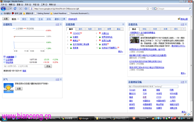The height and width of the screenshot is (122, 194).
Task: Click the news photo thumbnail
Action: click(x=134, y=40)
